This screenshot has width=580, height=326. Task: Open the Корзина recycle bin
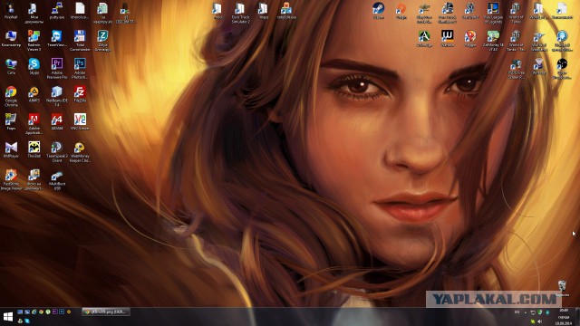(562, 288)
